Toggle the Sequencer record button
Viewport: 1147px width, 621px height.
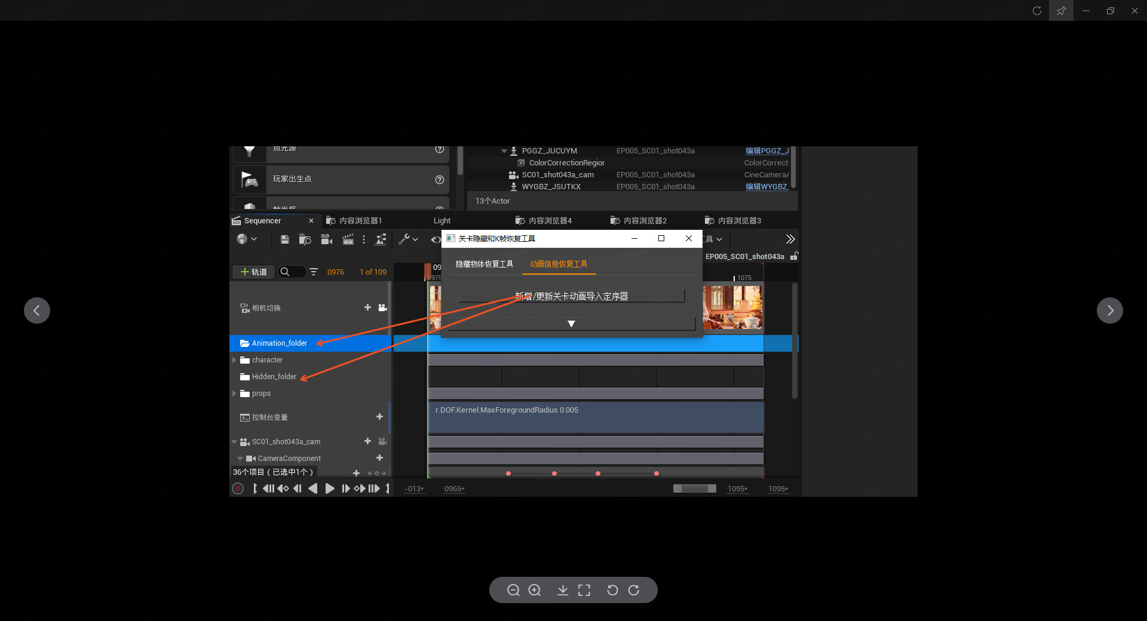pos(238,488)
